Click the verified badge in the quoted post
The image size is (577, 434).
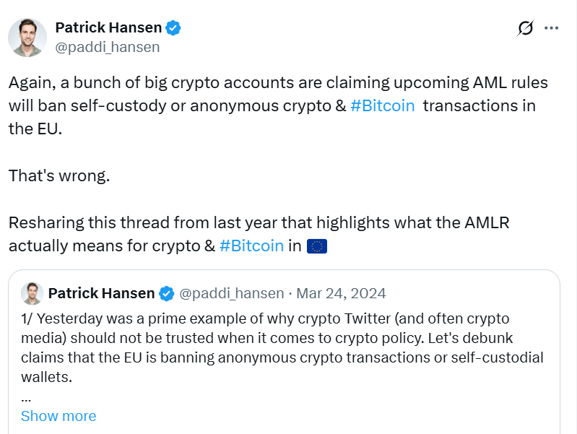[167, 293]
